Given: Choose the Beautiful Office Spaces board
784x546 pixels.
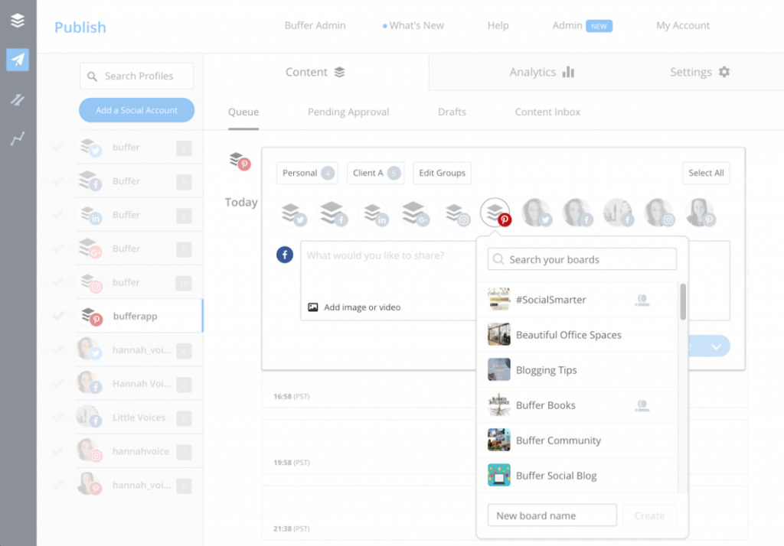Looking at the screenshot, I should [x=577, y=335].
